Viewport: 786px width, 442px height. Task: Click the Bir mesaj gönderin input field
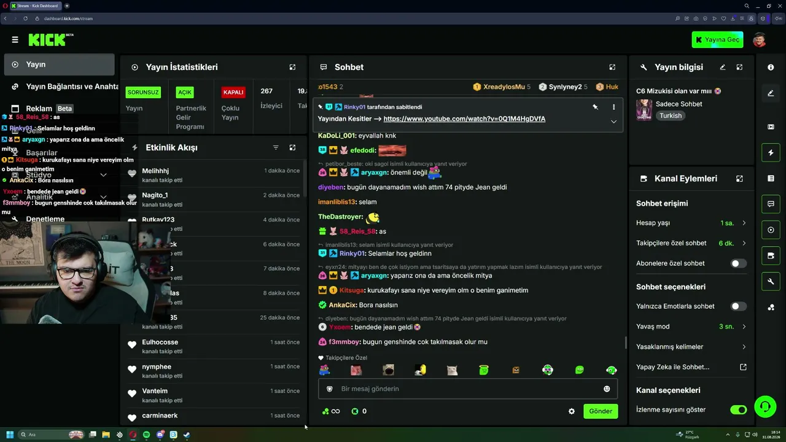468,389
